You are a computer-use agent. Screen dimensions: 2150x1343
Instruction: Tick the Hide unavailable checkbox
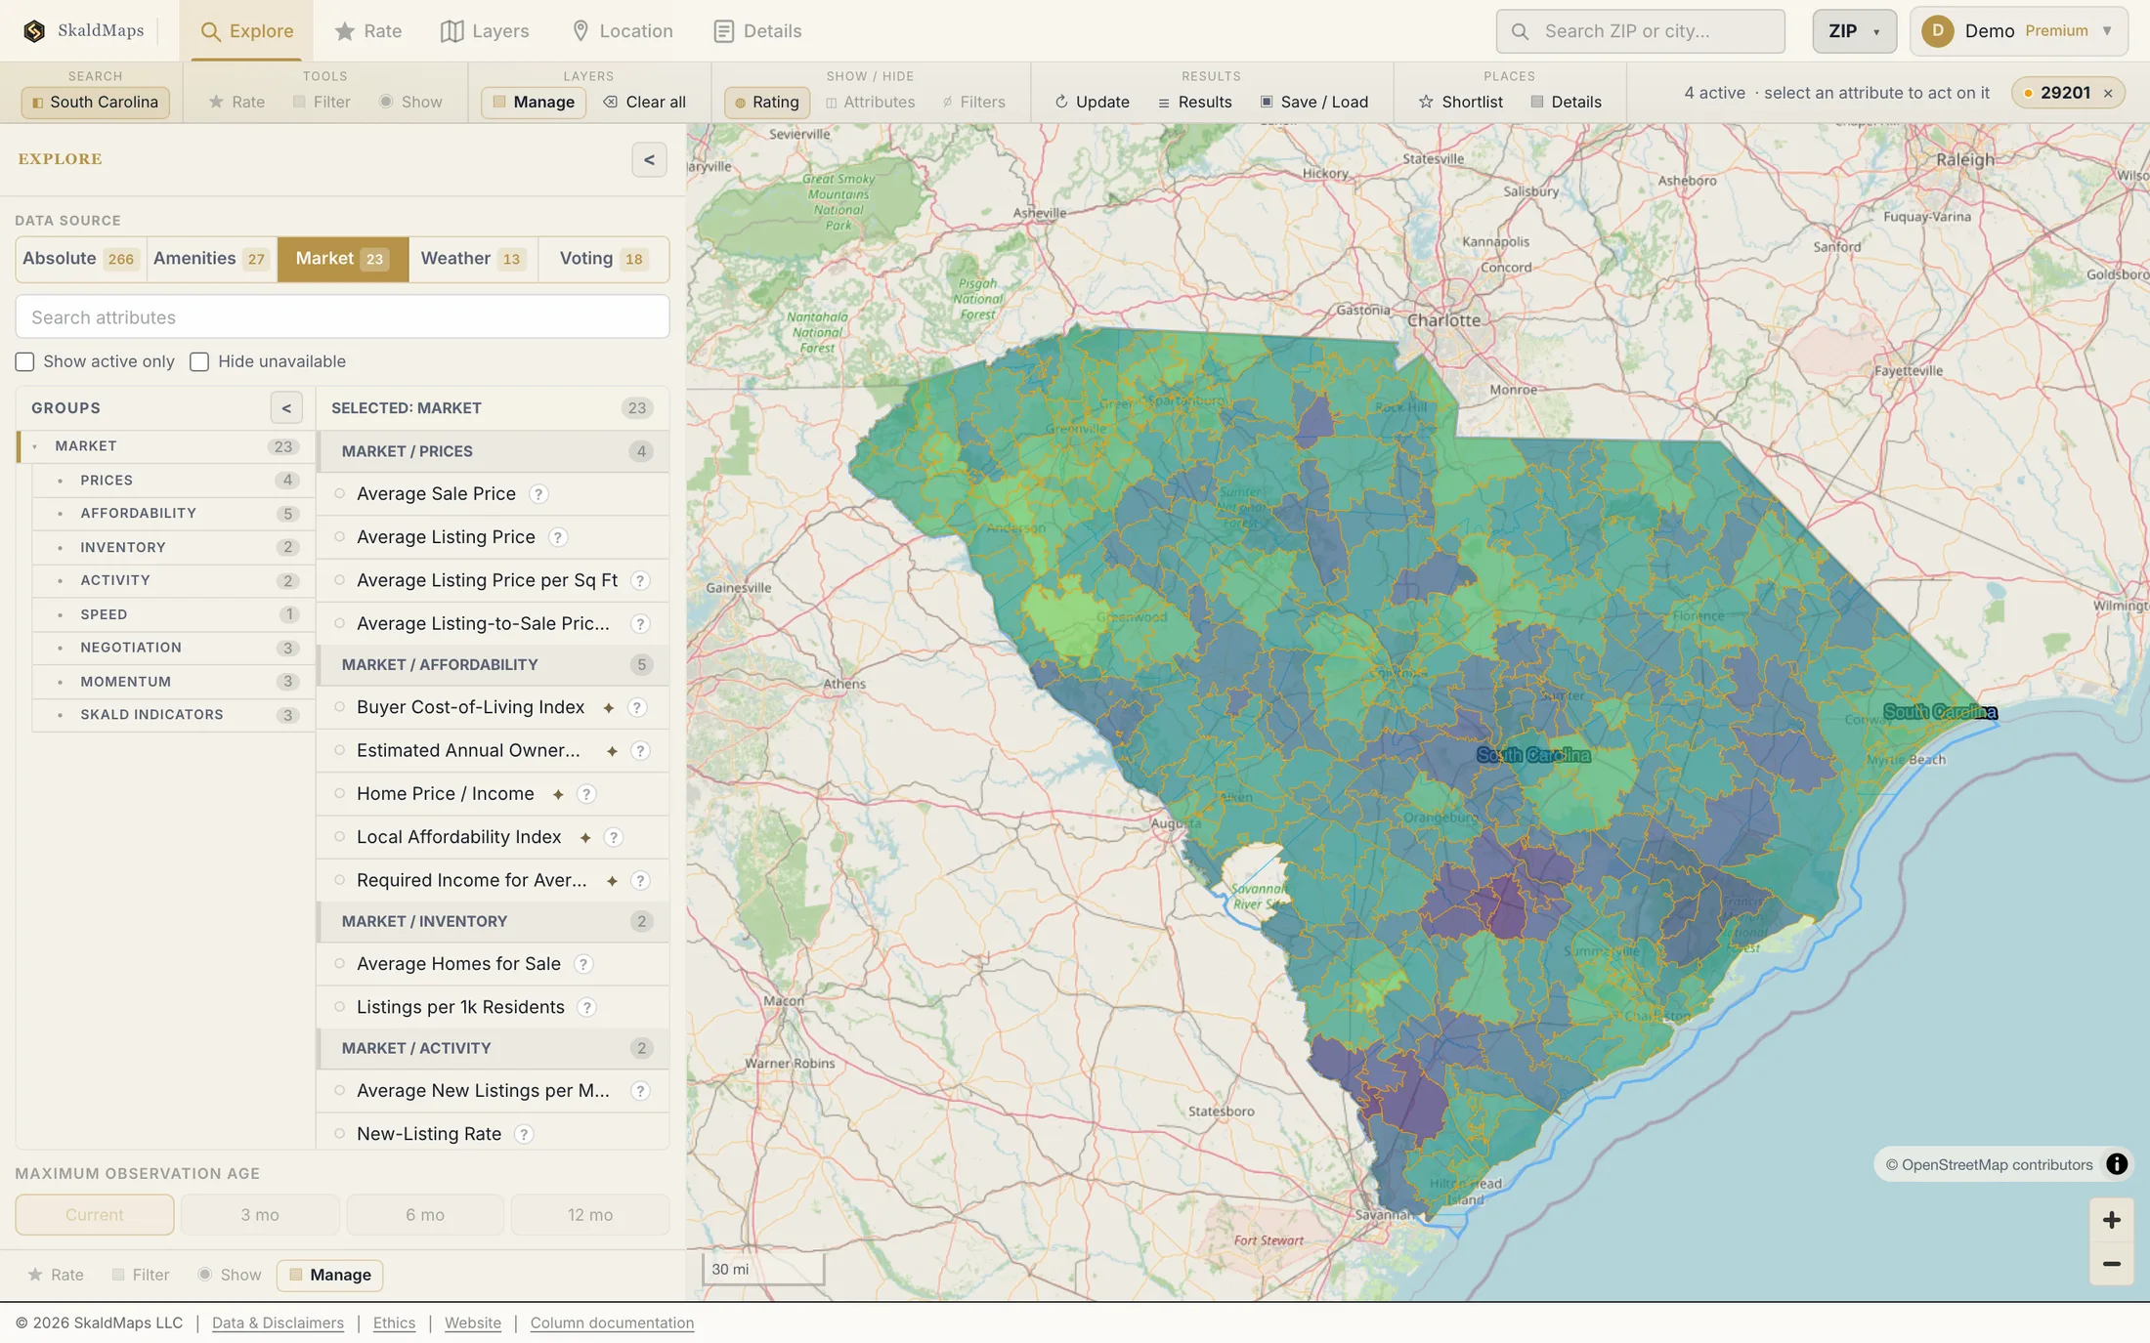tap(199, 361)
